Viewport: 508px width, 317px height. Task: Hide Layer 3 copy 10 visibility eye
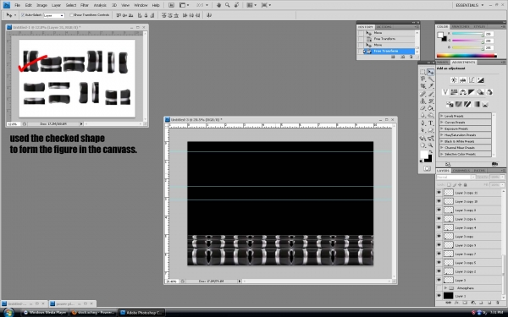[x=439, y=201]
